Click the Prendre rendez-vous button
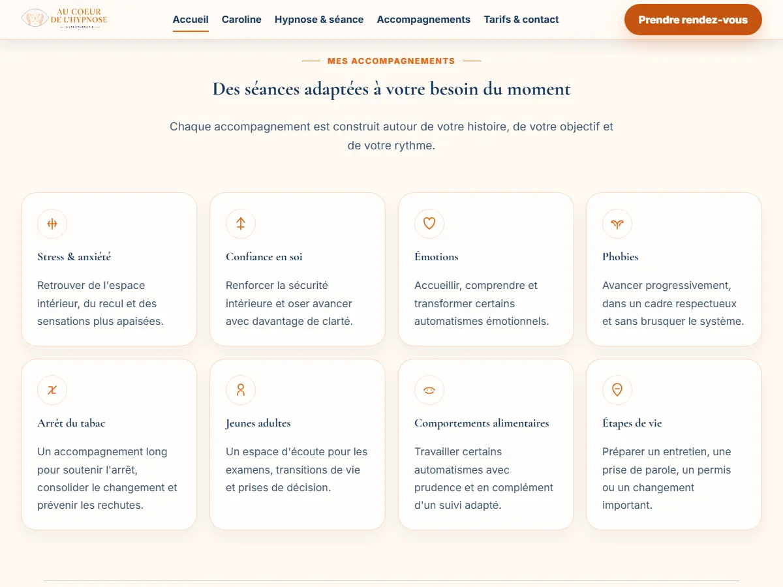Image resolution: width=783 pixels, height=587 pixels. coord(693,20)
